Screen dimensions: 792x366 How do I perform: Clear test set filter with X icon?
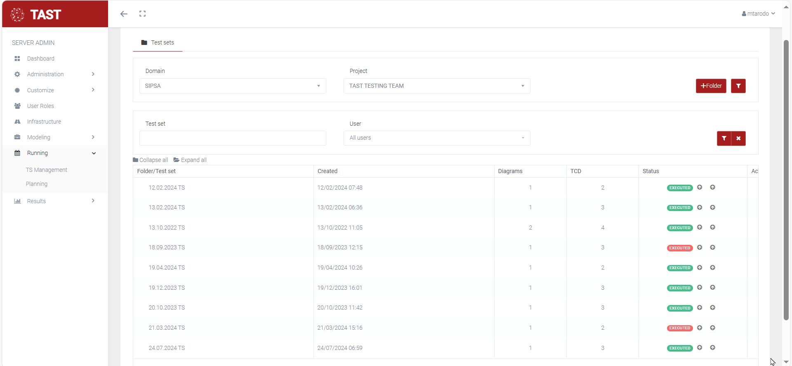[738, 138]
